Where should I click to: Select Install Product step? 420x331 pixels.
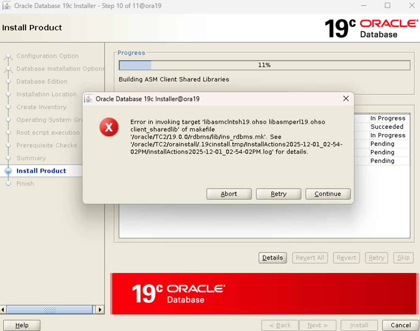coord(41,171)
